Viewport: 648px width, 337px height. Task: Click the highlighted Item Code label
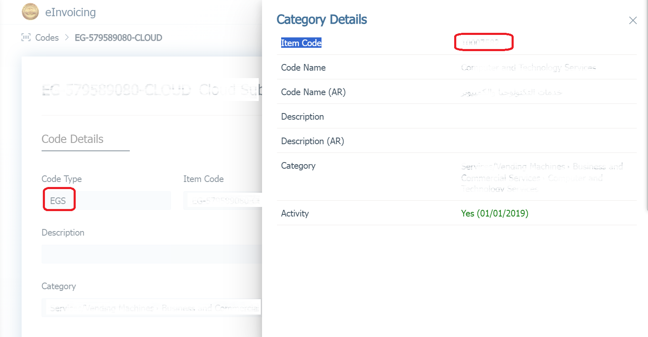(301, 43)
